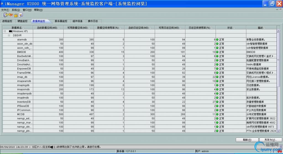283x154 pixels.
Task: Switch to the 硬盘监控 tab
Action: pos(23,21)
